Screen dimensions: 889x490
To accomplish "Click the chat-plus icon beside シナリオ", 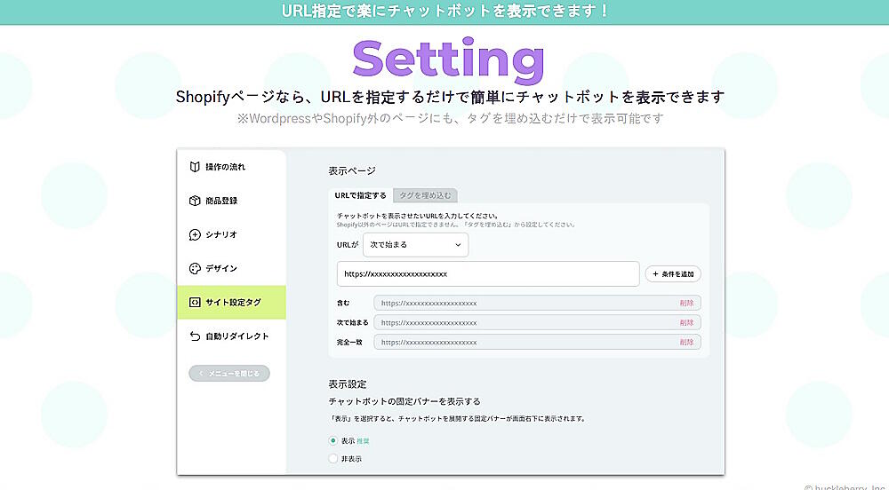I will [195, 235].
